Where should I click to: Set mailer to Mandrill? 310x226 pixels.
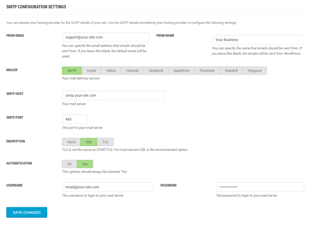pos(231,71)
